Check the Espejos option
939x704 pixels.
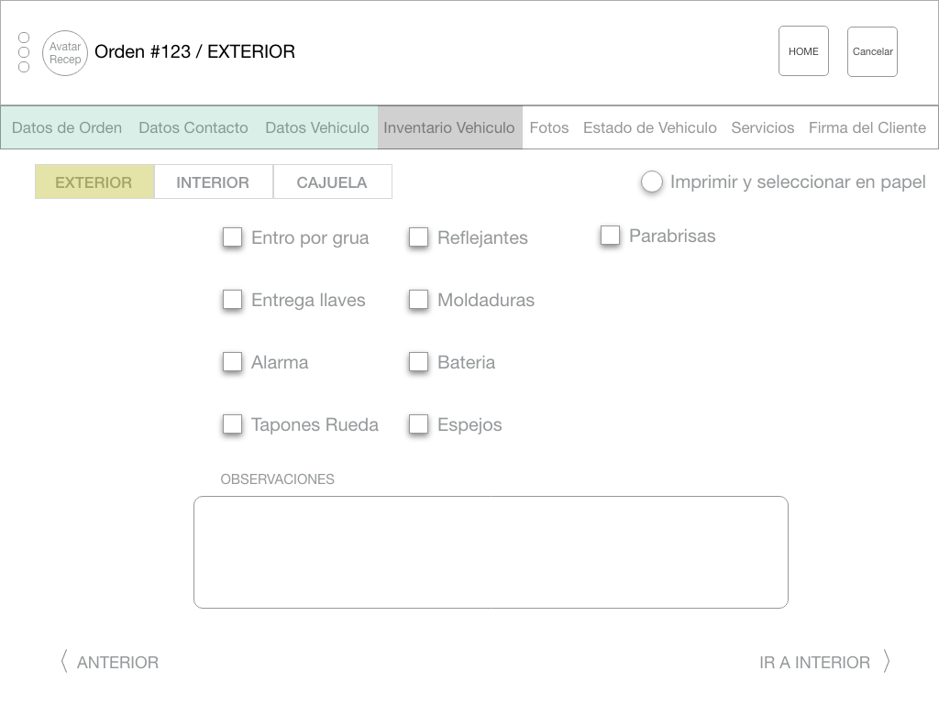pyautogui.click(x=418, y=424)
